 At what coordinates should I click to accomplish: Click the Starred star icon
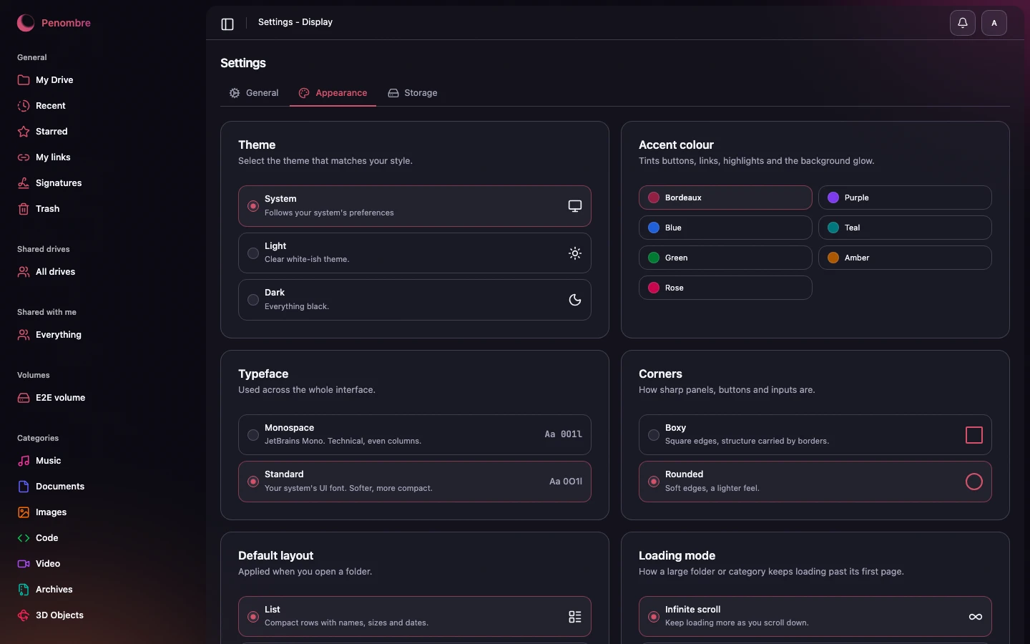(x=24, y=132)
